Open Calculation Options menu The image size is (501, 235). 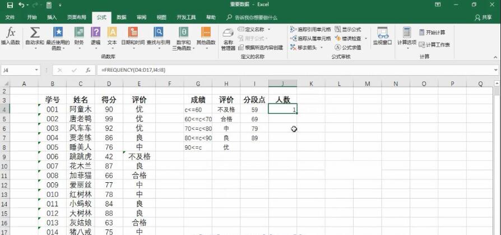coord(407,38)
